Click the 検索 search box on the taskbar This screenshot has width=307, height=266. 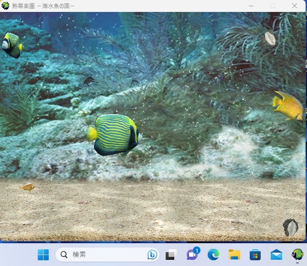pyautogui.click(x=107, y=255)
